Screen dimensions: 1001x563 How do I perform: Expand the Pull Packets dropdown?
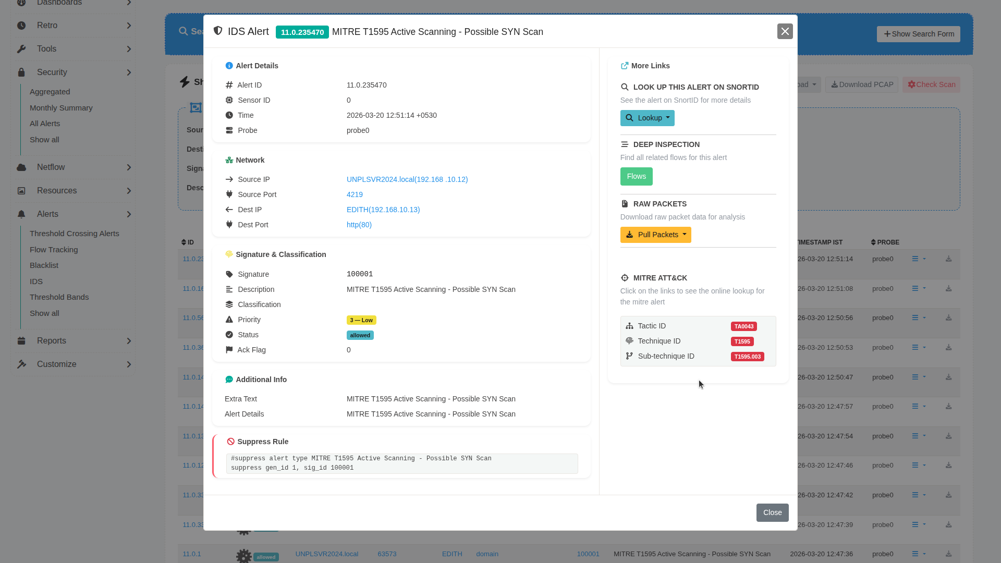[655, 235]
